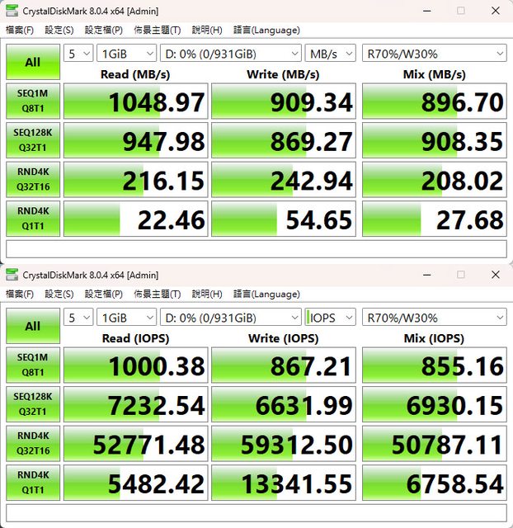513x528 pixels.
Task: Open 說明(H) menu in the top window
Action: (x=206, y=30)
